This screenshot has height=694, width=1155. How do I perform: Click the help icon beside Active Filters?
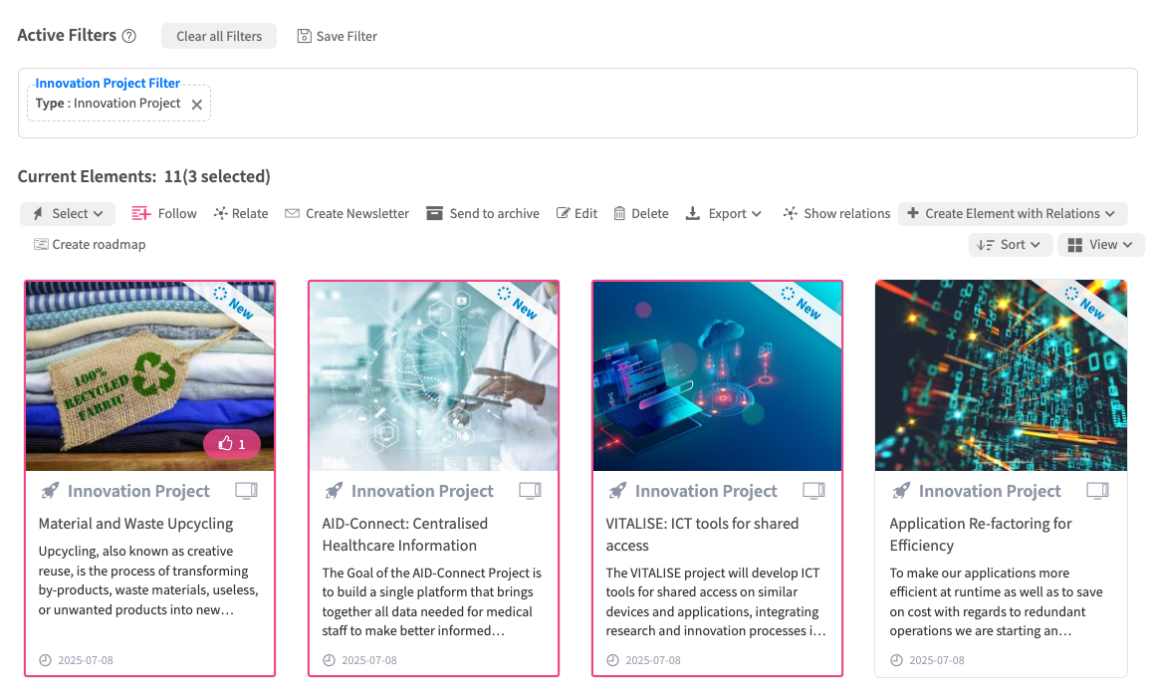coord(128,36)
